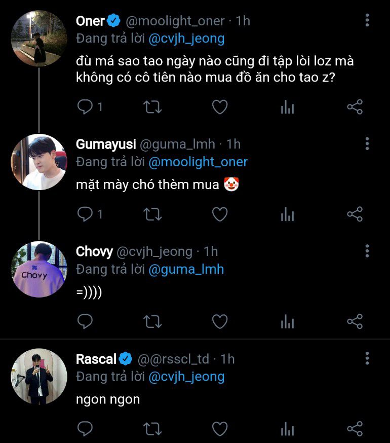Open more options on Chovy's tweet
The image size is (390, 443).
point(367,251)
